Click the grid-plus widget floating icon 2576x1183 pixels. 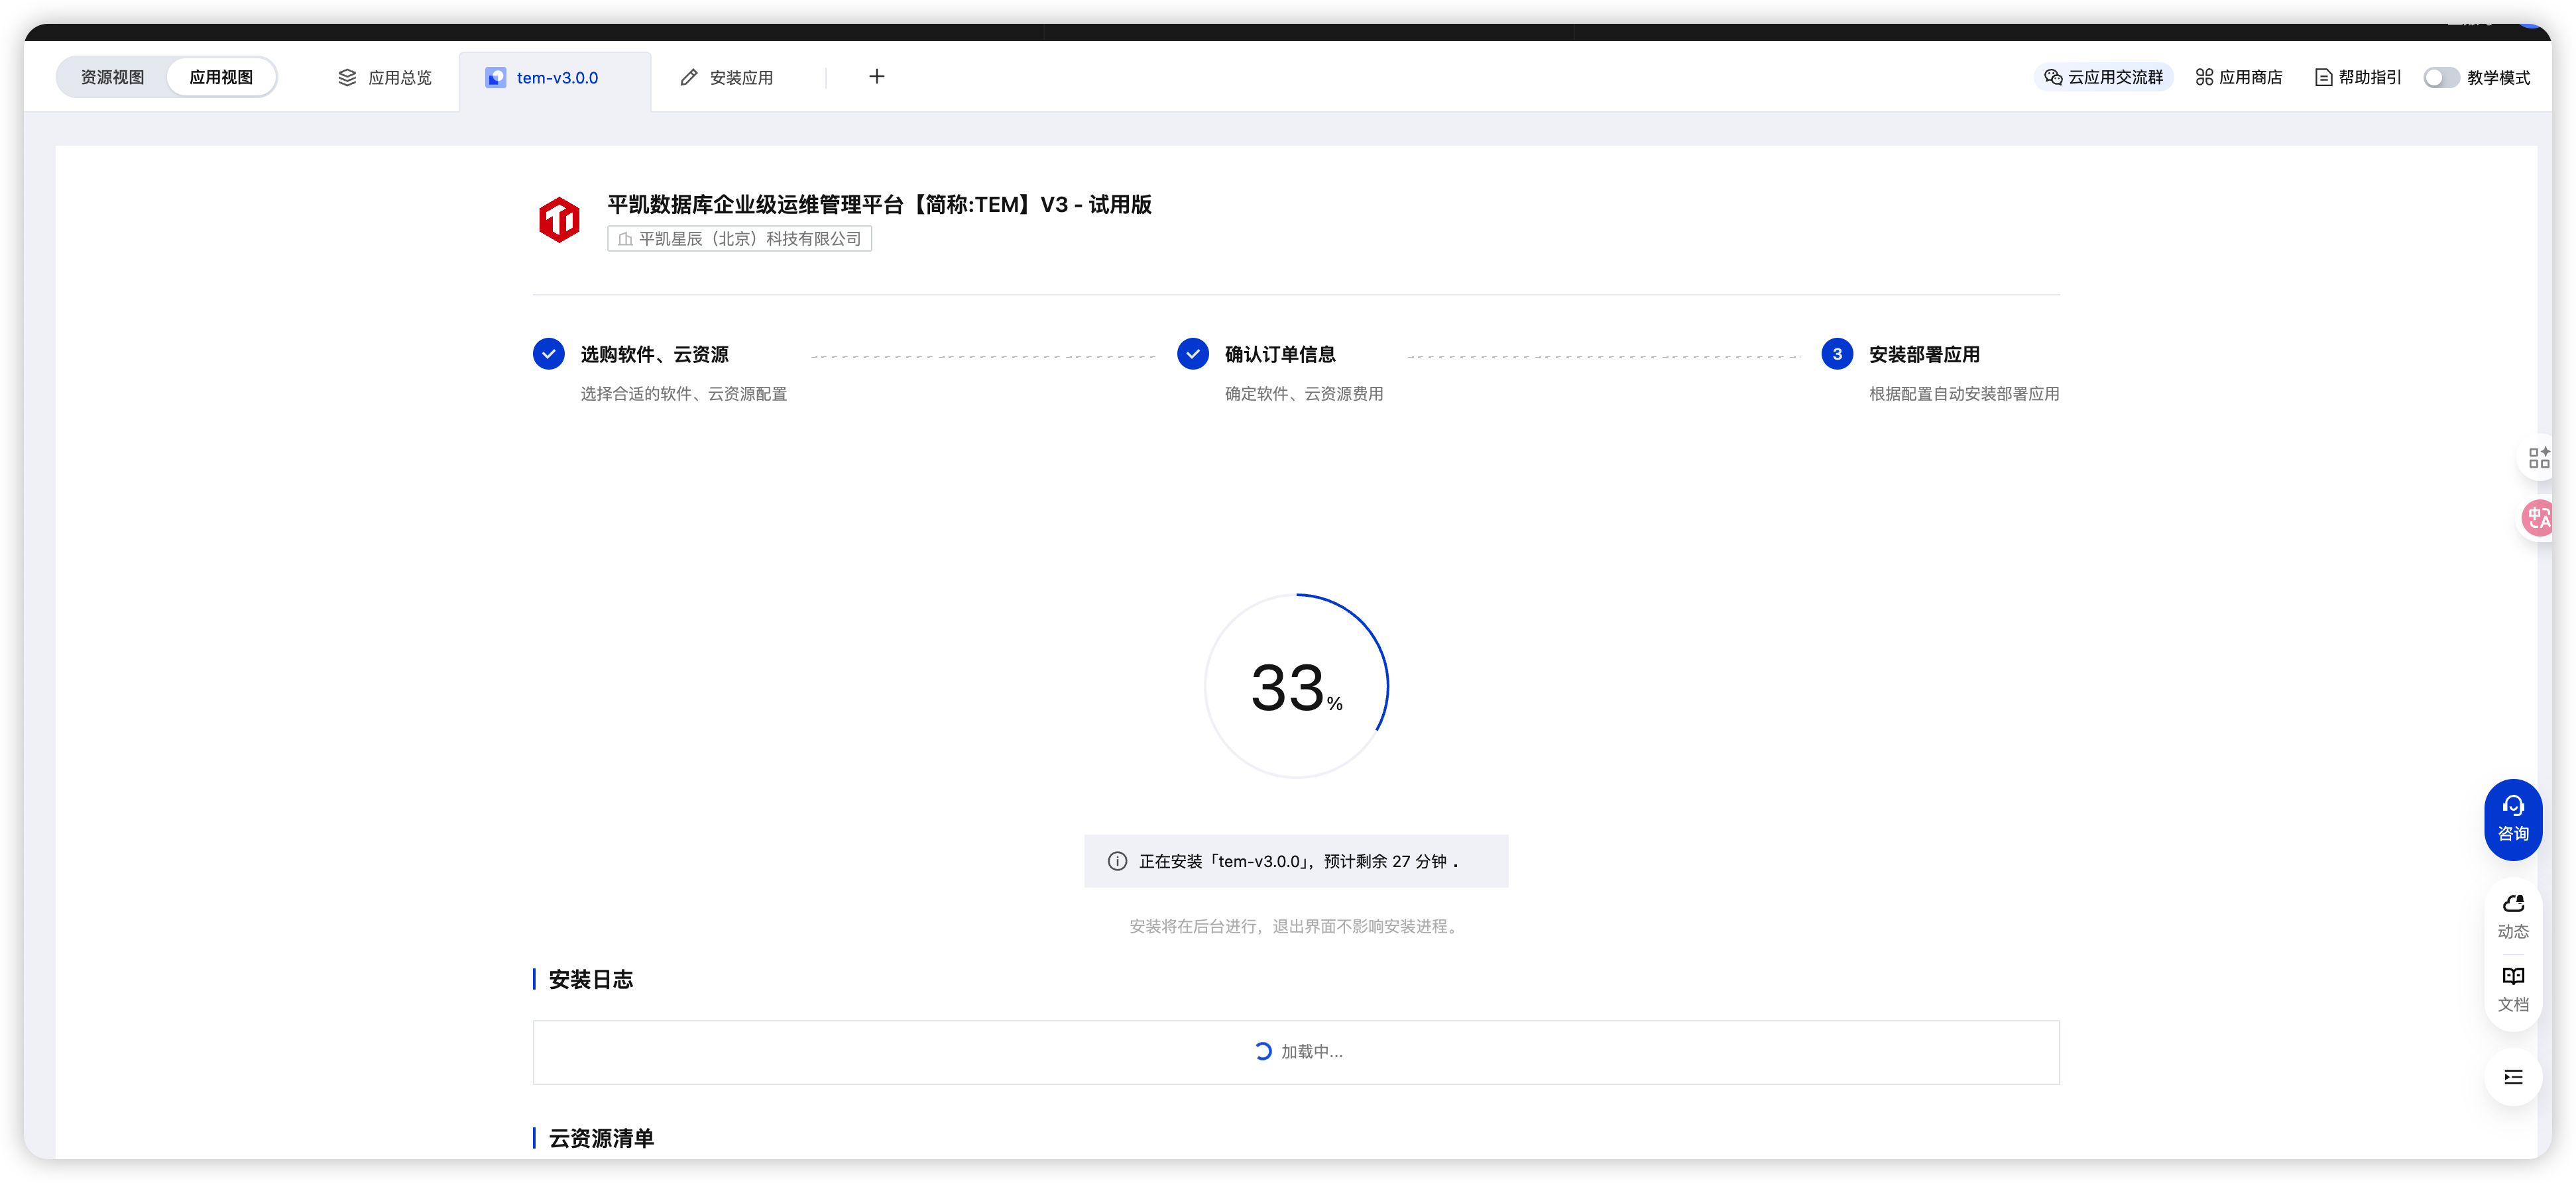2538,458
